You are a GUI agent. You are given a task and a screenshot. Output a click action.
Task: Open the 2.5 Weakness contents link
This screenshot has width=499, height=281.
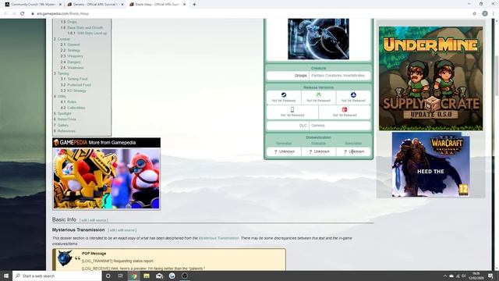72,68
